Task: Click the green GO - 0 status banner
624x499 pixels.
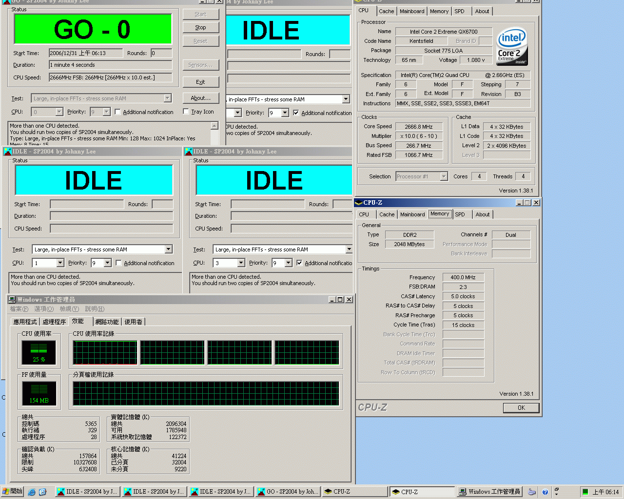Action: [x=93, y=29]
